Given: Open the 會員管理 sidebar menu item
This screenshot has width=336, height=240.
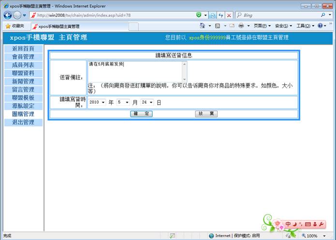Looking at the screenshot, I should [x=23, y=57].
